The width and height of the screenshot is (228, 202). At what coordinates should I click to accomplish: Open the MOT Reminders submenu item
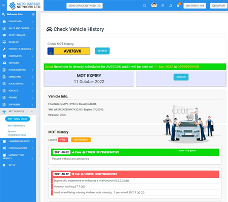tap(16, 126)
